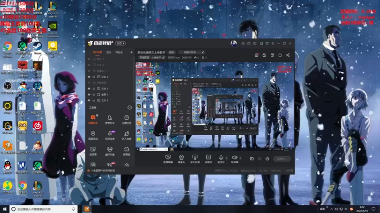Click the 修改 button next to the title
The image size is (380, 213).
(171, 53)
